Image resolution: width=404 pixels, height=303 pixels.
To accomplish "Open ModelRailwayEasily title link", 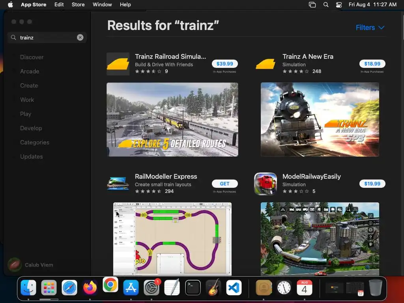I will tap(312, 176).
